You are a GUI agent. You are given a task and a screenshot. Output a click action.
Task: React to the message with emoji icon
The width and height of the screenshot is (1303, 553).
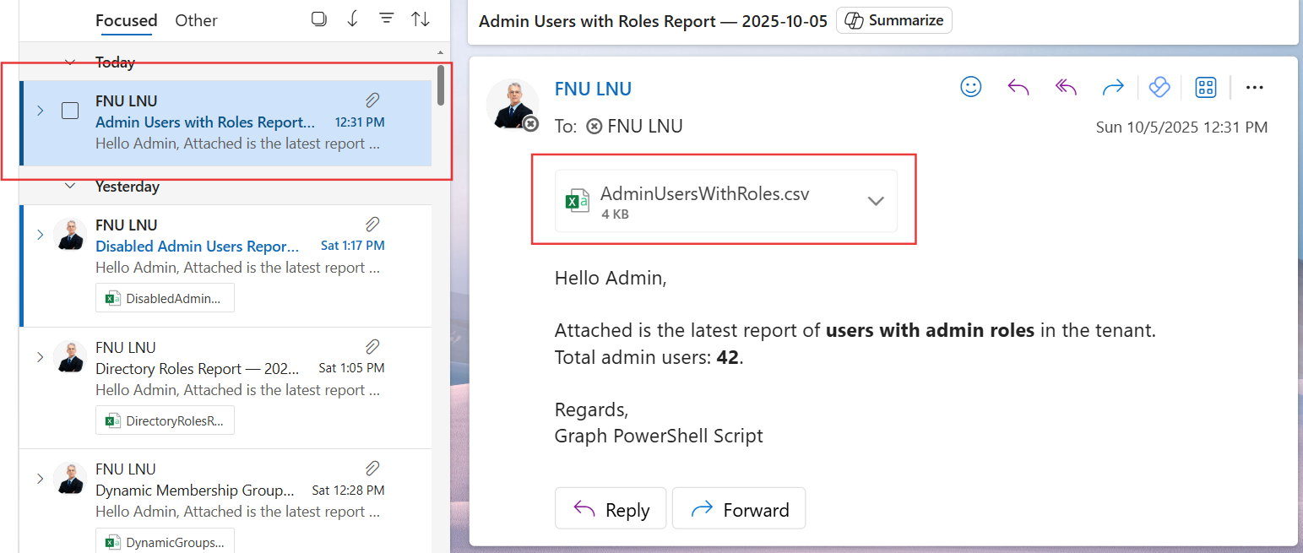tap(971, 87)
